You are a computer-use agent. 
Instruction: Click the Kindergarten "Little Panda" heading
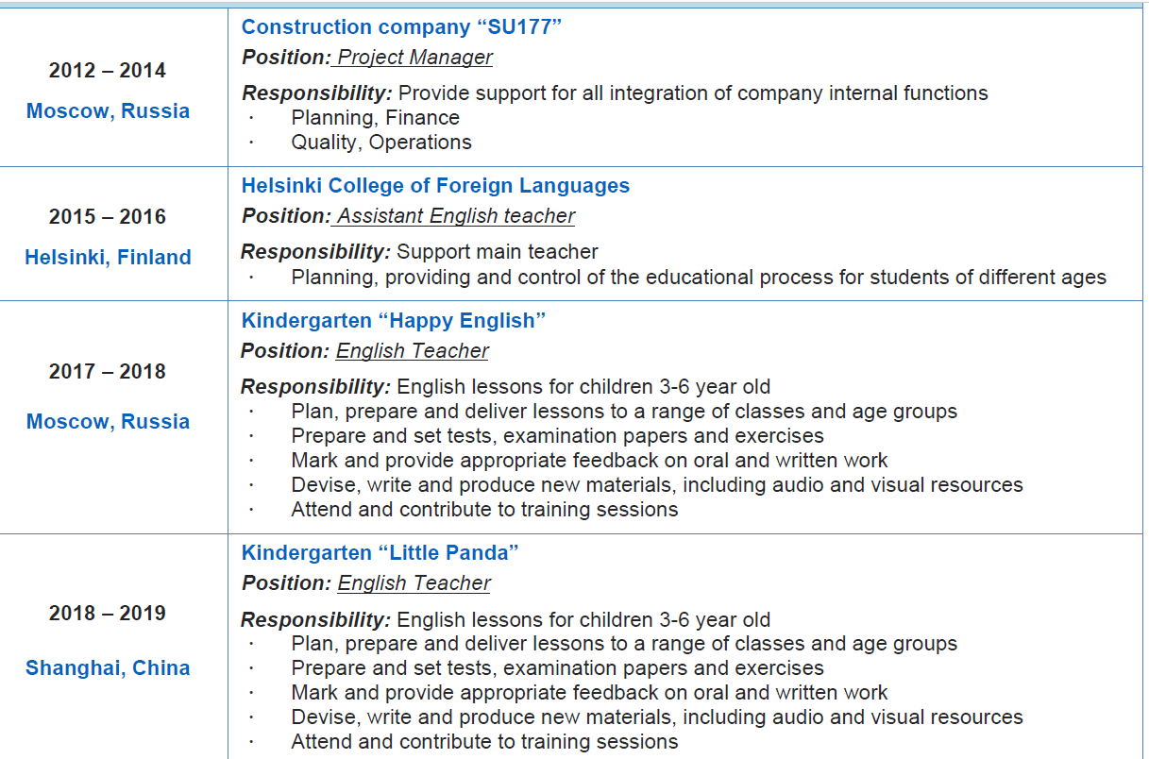click(x=380, y=553)
